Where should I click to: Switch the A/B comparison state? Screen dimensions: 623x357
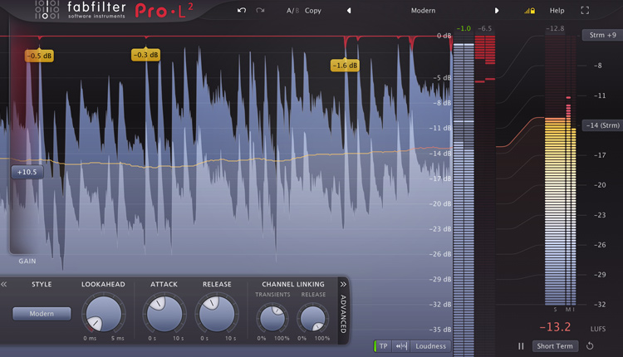click(292, 11)
